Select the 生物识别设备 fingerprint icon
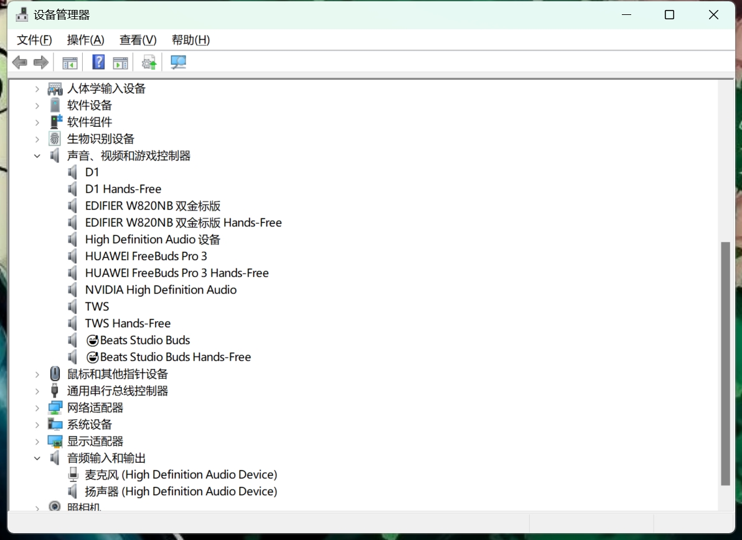The width and height of the screenshot is (742, 540). click(x=55, y=139)
